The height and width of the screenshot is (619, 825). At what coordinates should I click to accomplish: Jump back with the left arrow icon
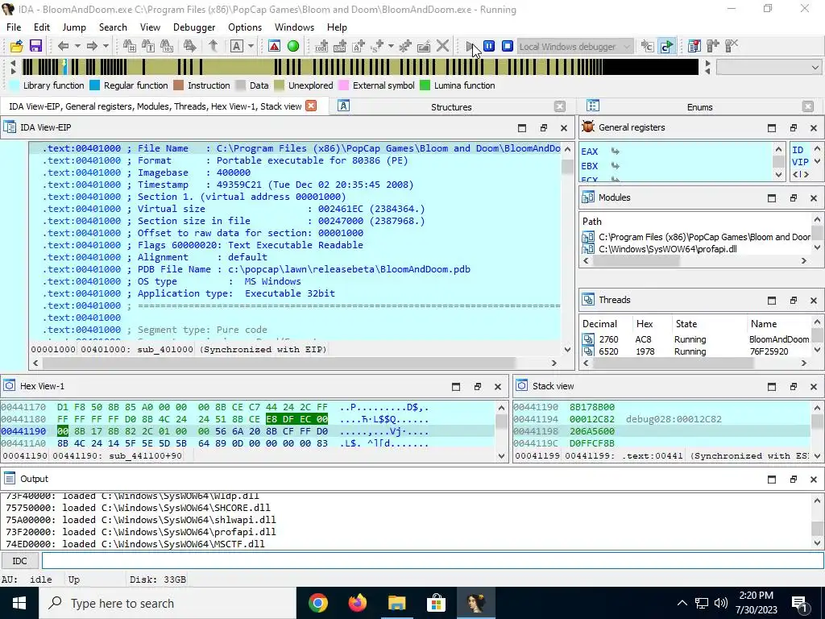[63, 46]
